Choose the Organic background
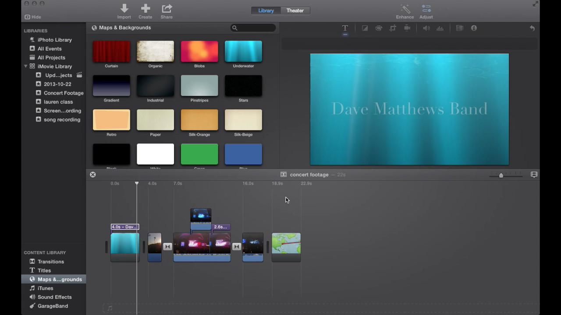Viewport: 561px width, 315px height. (x=155, y=51)
